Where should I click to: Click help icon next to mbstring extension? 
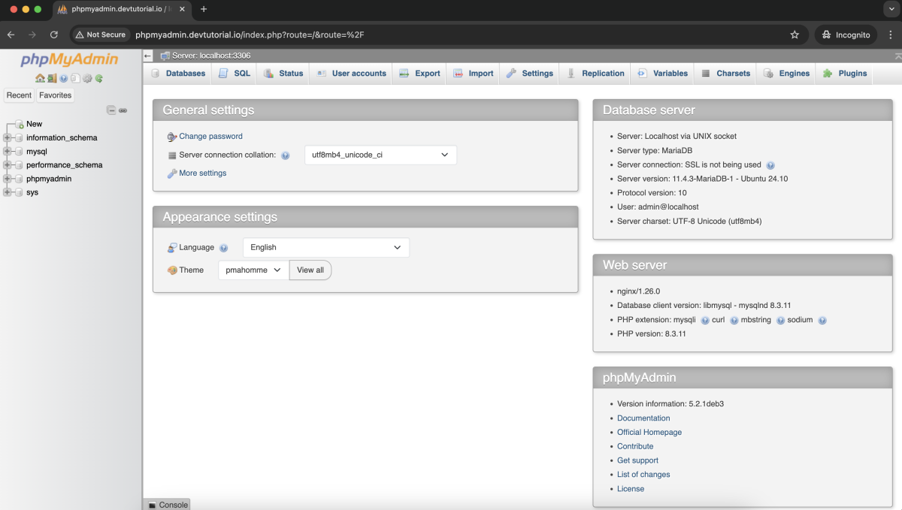point(780,320)
